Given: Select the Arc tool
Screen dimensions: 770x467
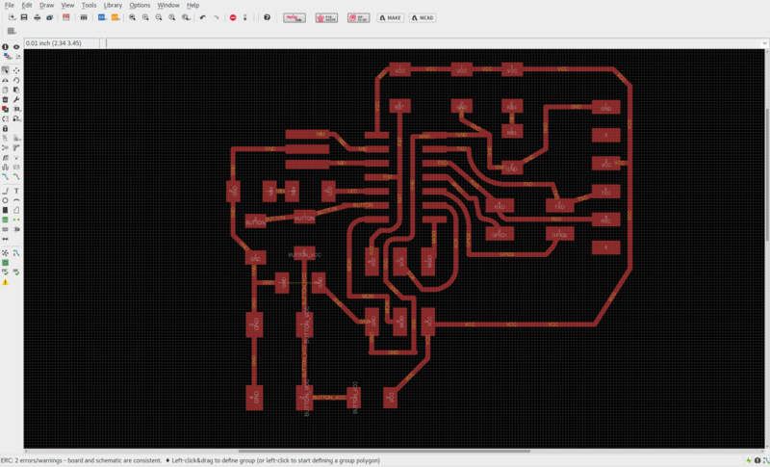Looking at the screenshot, I should click(x=16, y=200).
